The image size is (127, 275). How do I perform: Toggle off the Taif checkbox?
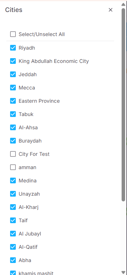point(13,220)
